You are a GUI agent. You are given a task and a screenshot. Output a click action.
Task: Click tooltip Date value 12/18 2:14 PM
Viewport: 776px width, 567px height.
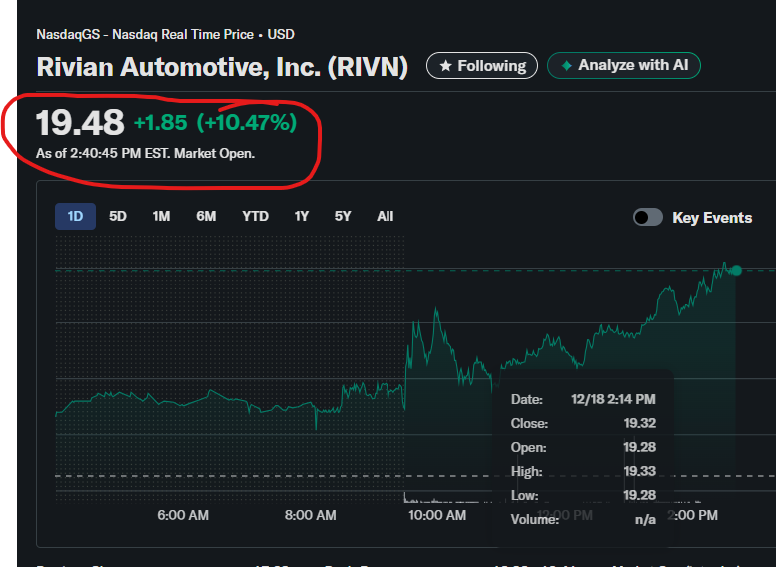[x=613, y=399]
